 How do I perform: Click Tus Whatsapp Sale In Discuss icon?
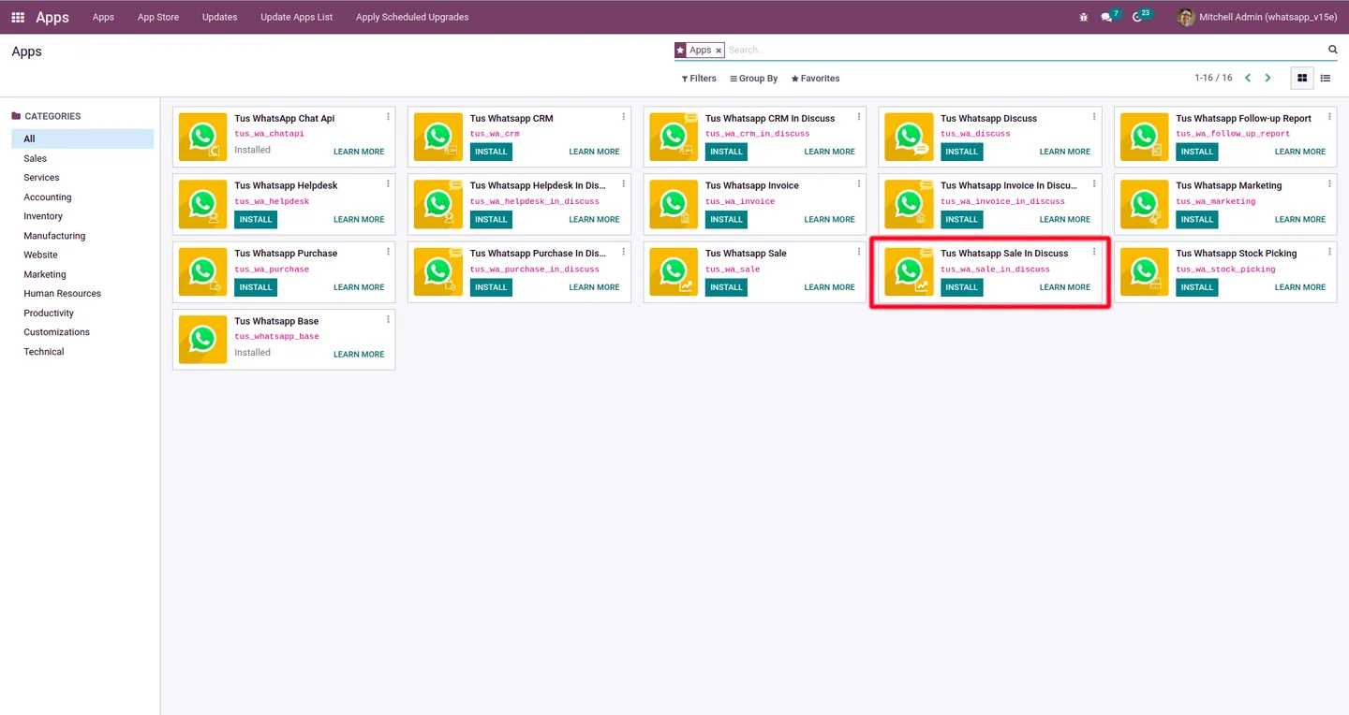click(x=910, y=272)
